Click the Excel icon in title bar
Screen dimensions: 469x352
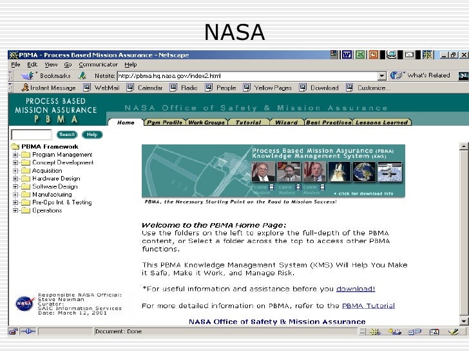click(x=360, y=55)
